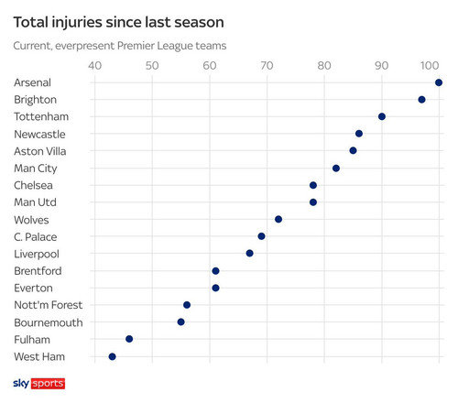
Task: Select the Nott'm Forest data dot
Action: [x=187, y=305]
